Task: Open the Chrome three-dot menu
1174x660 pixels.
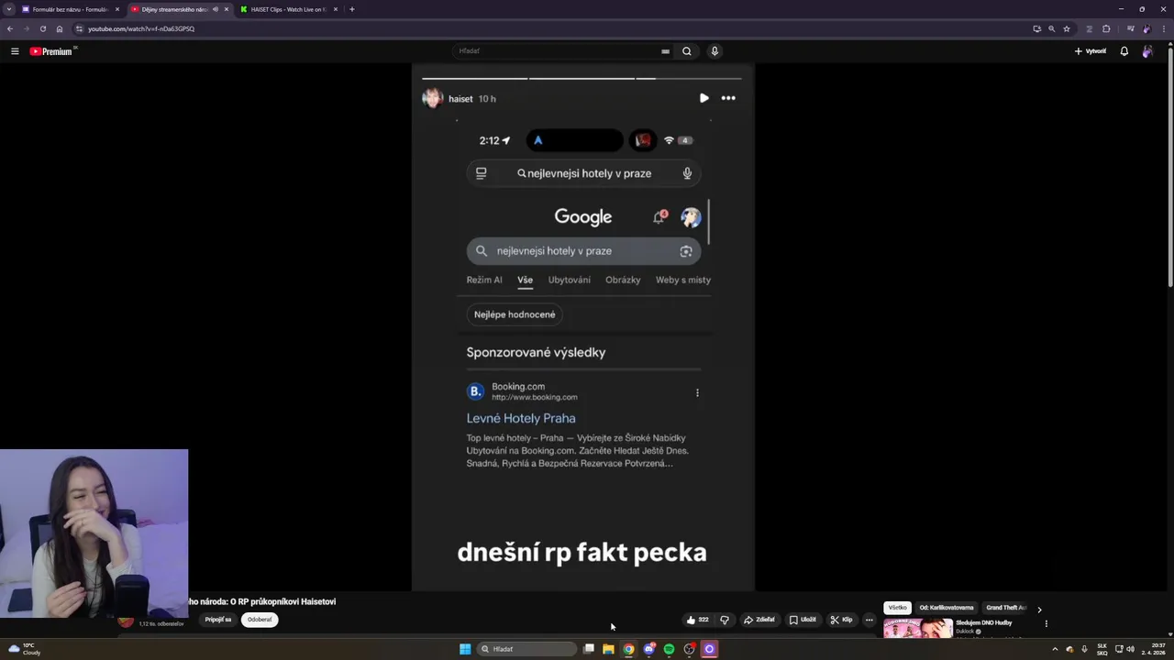Action: coord(1162,28)
